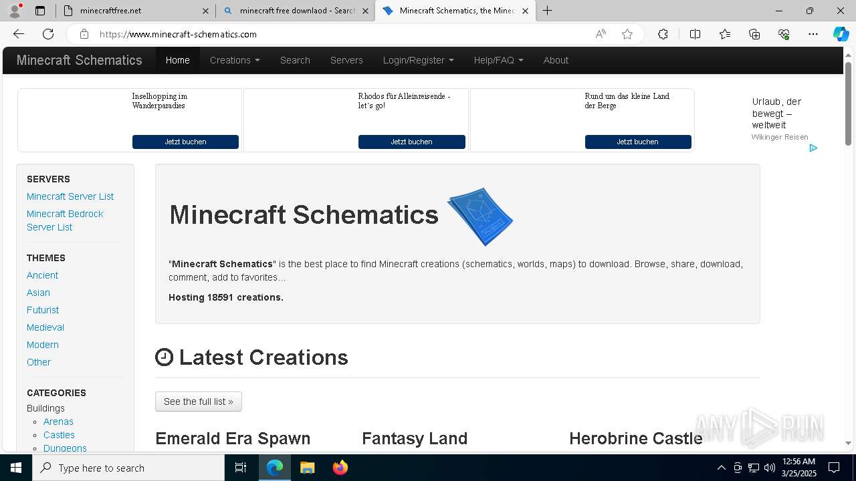
Task: Open the Modern theme link
Action: tap(43, 345)
